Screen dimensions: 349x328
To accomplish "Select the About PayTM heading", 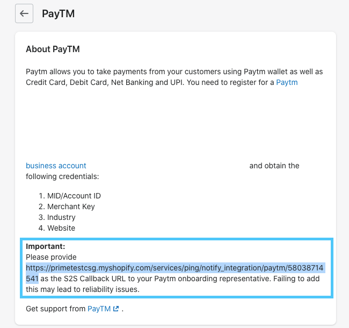I will 53,49.
